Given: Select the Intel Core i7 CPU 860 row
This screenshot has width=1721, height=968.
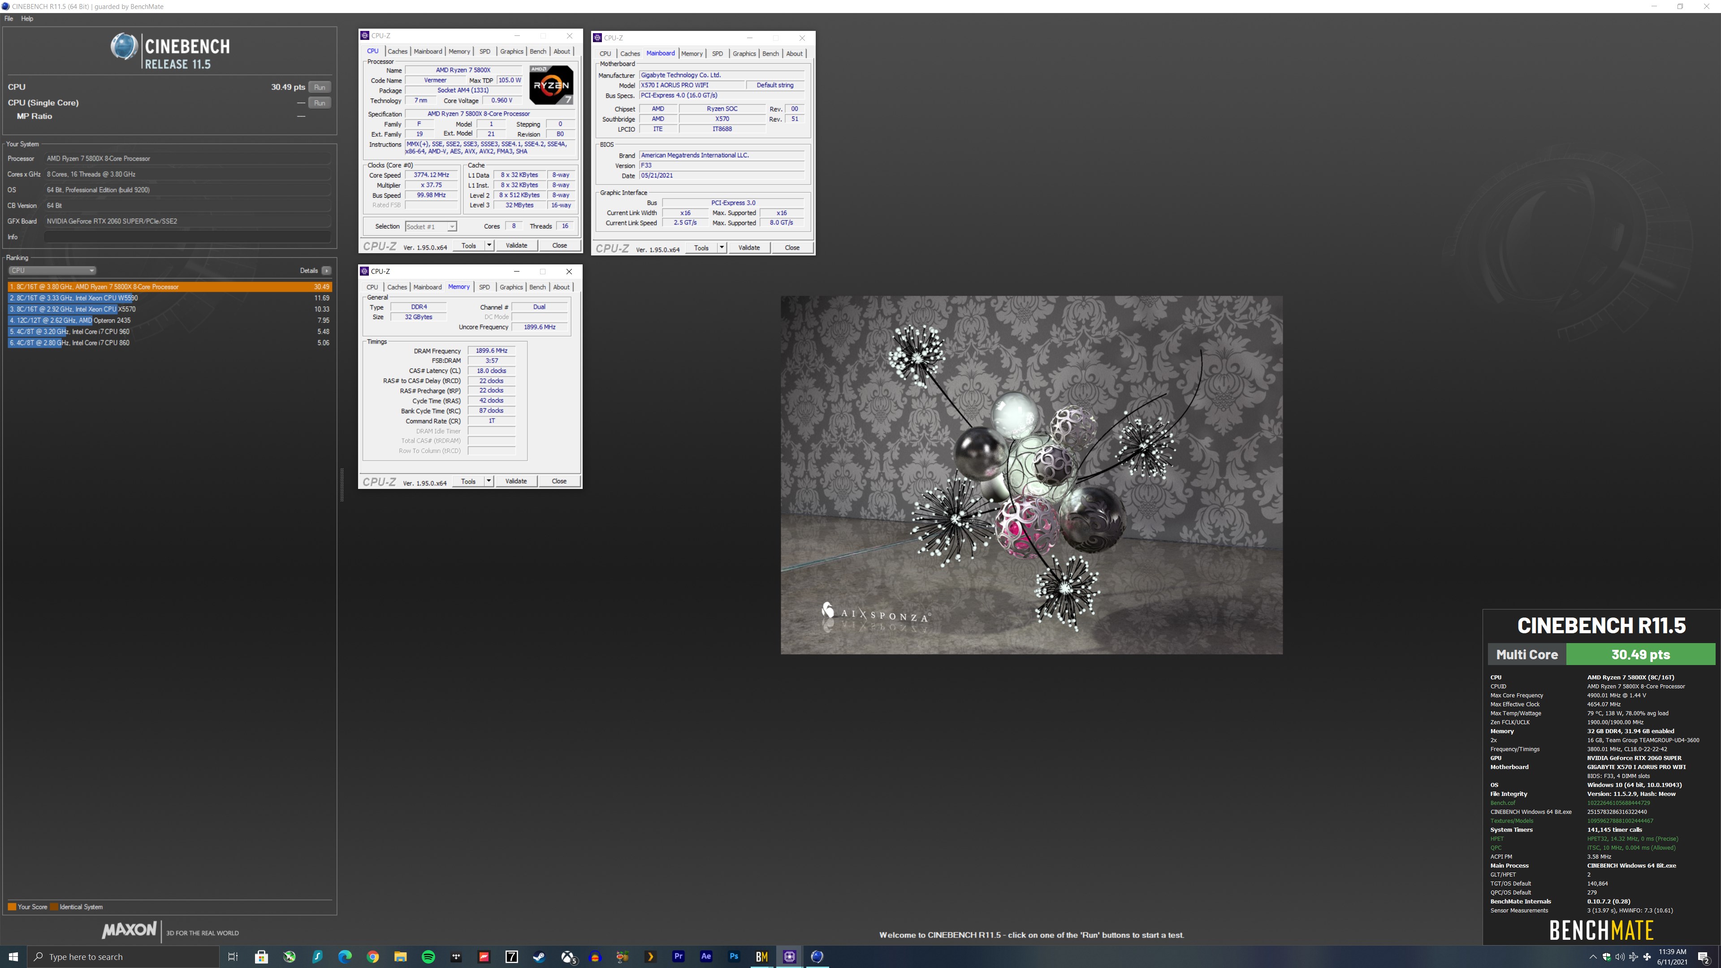Looking at the screenshot, I should pyautogui.click(x=170, y=343).
